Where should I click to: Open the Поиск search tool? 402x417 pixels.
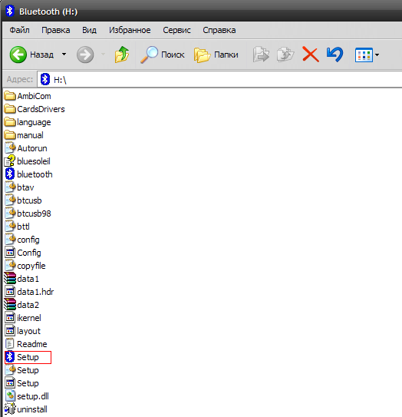tap(162, 55)
